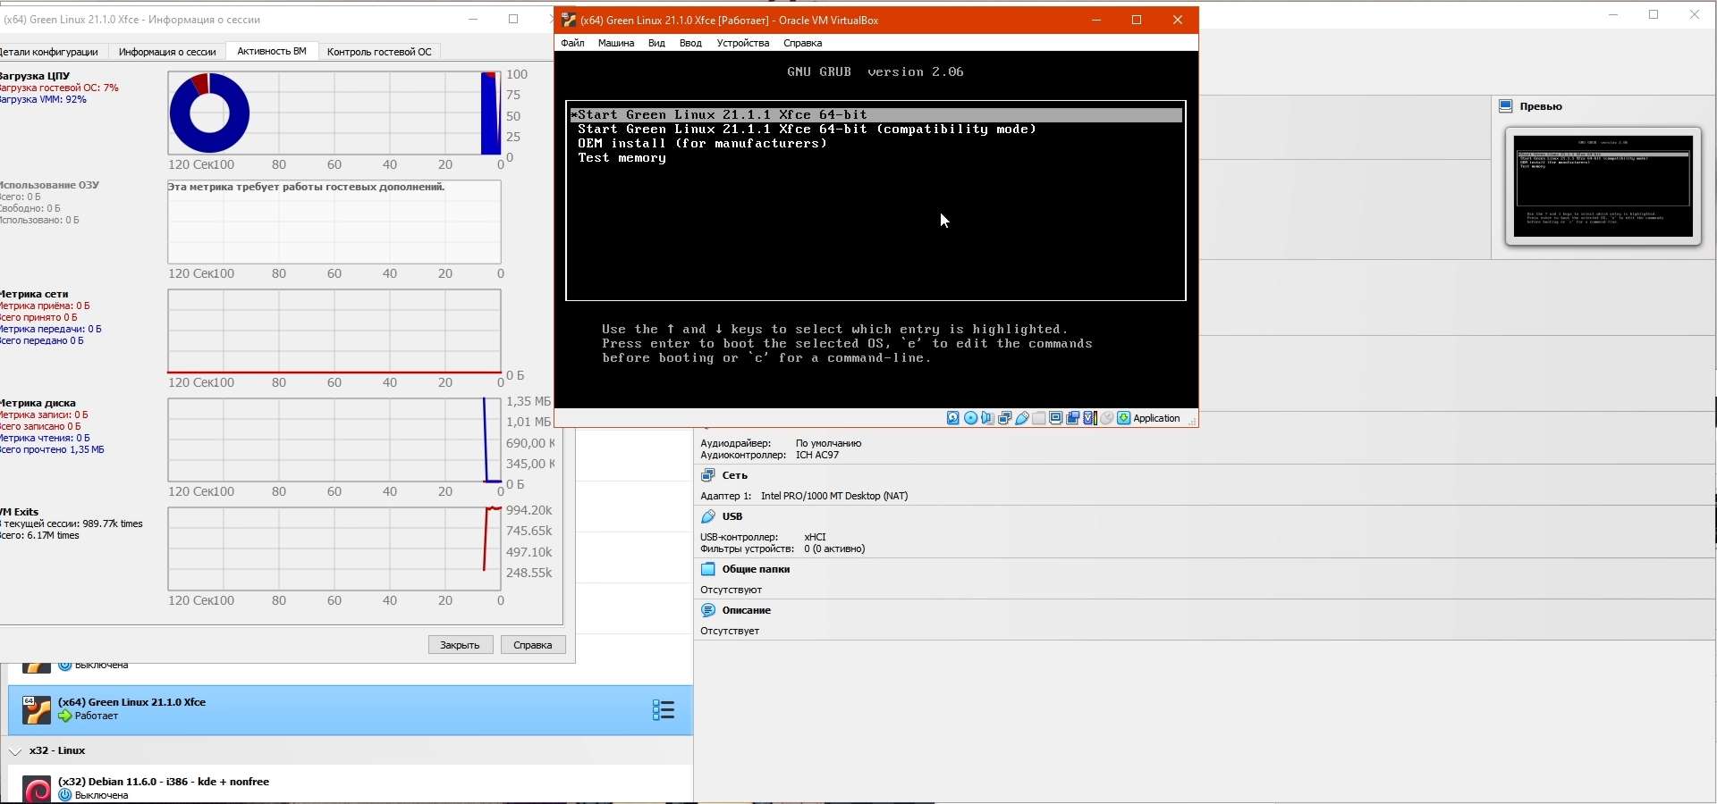1717x804 pixels.
Task: Open the USB devices indicator in VM status bar
Action: [1021, 418]
